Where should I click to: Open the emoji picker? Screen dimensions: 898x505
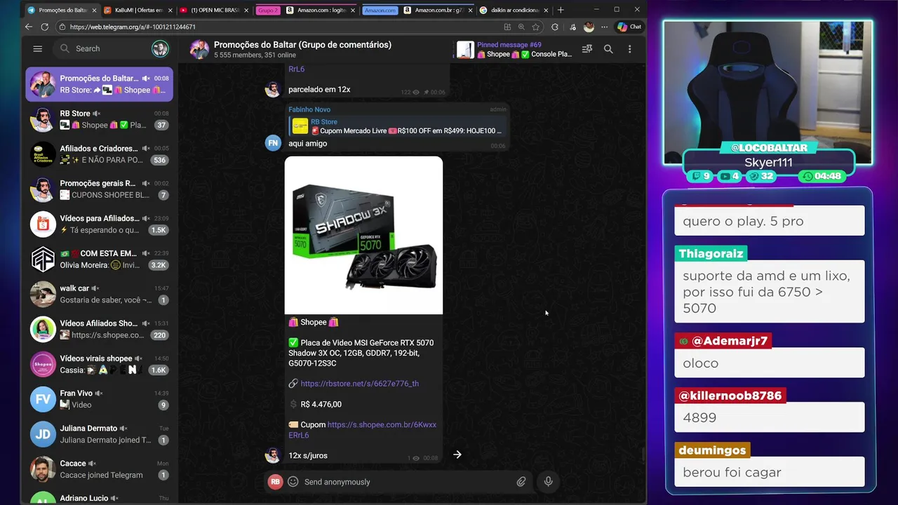(x=293, y=482)
